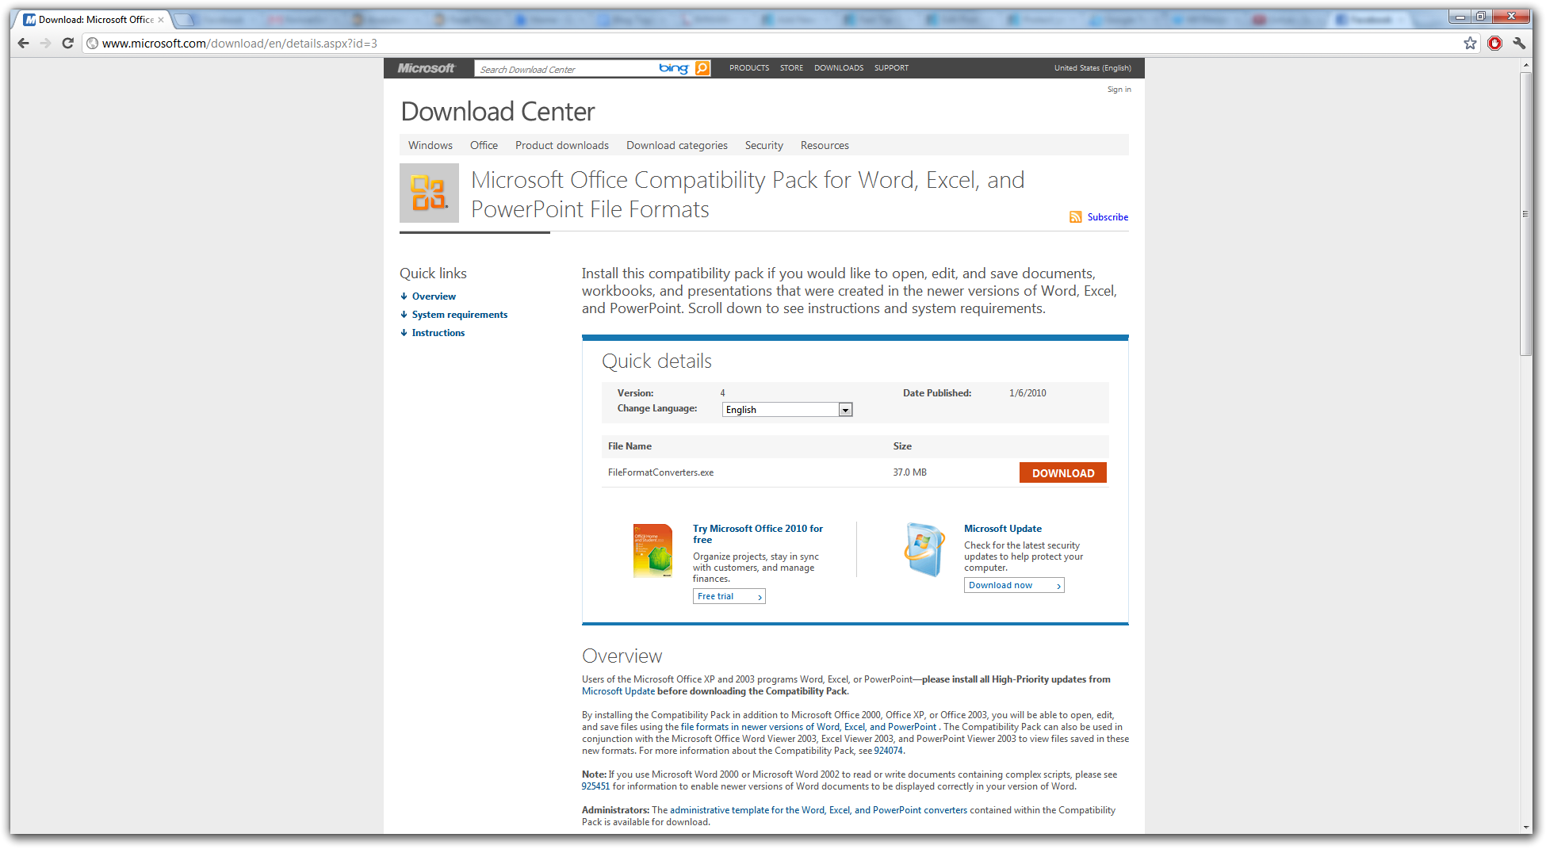This screenshot has height=849, width=1546.
Task: Select the Windows tab in Download Center
Action: click(x=431, y=145)
